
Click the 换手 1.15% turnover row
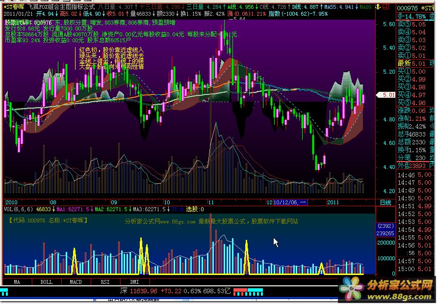416,150
